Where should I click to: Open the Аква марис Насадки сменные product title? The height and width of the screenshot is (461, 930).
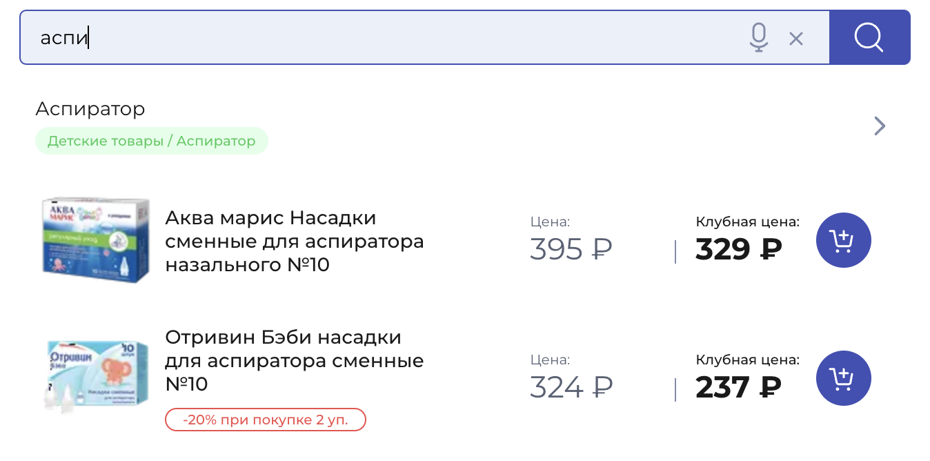click(295, 241)
